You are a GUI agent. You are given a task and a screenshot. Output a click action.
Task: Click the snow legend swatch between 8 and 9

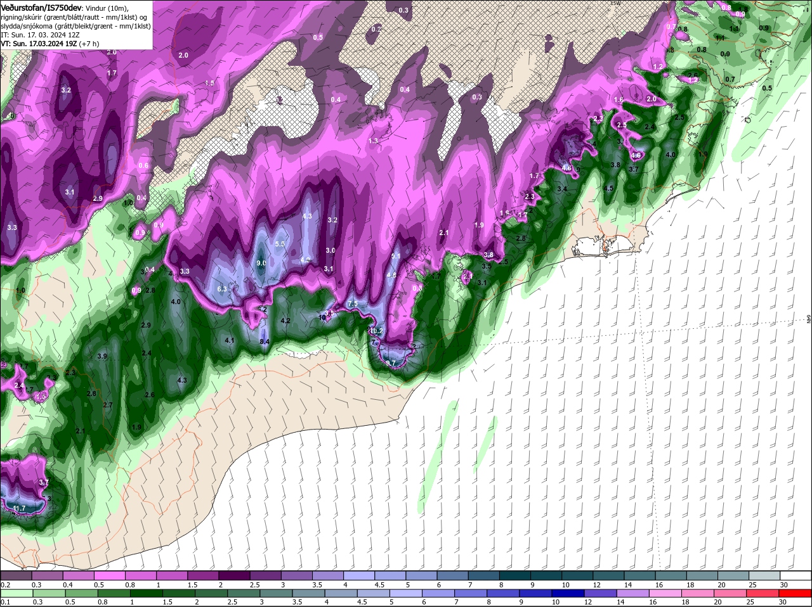pos(515,575)
